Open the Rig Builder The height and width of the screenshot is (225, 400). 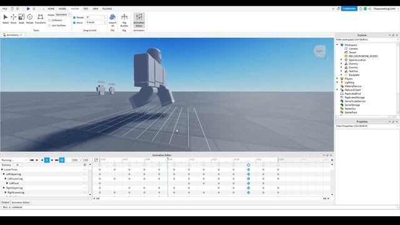124,20
